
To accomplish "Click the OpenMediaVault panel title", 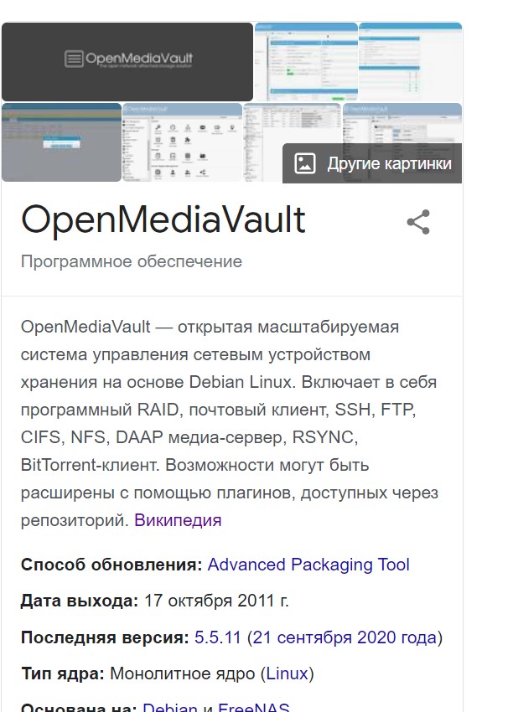I will [163, 219].
